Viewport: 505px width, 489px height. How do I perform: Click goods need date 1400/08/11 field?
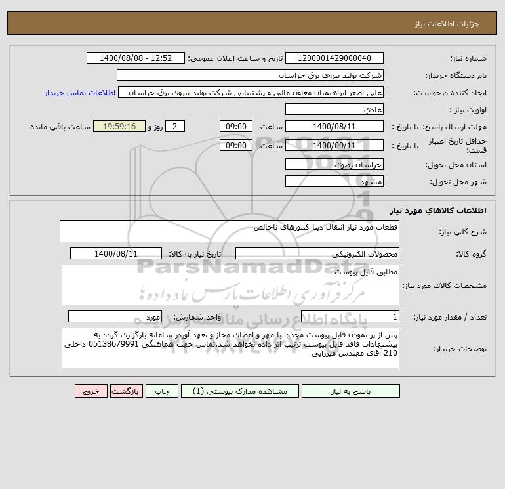click(x=116, y=253)
